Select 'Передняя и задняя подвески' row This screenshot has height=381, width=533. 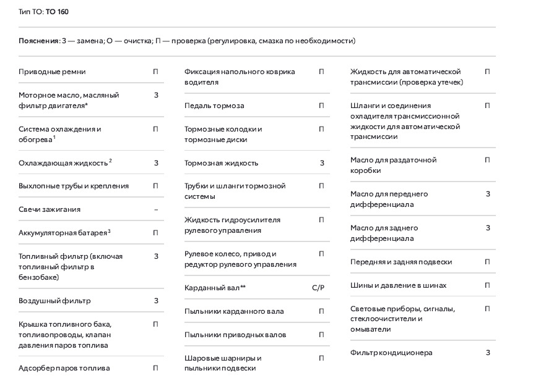coord(401,262)
